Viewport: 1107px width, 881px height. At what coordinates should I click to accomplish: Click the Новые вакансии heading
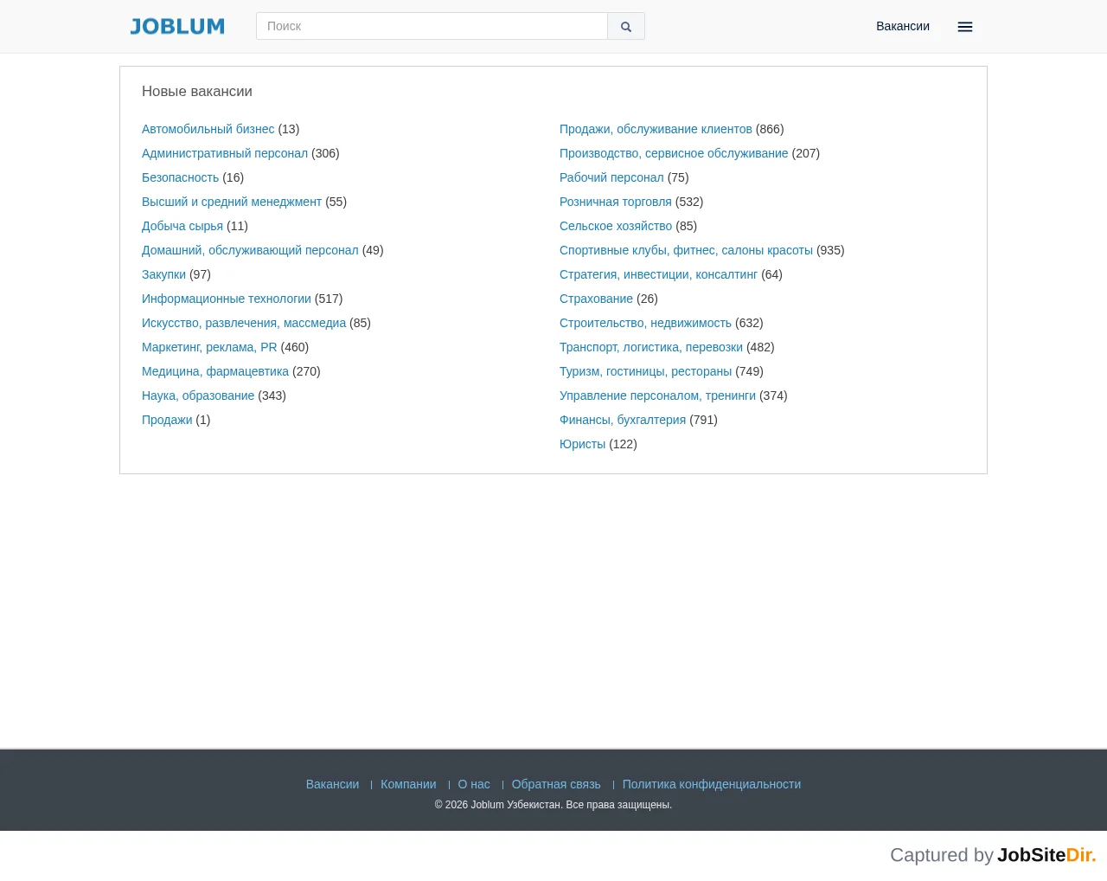tap(197, 91)
